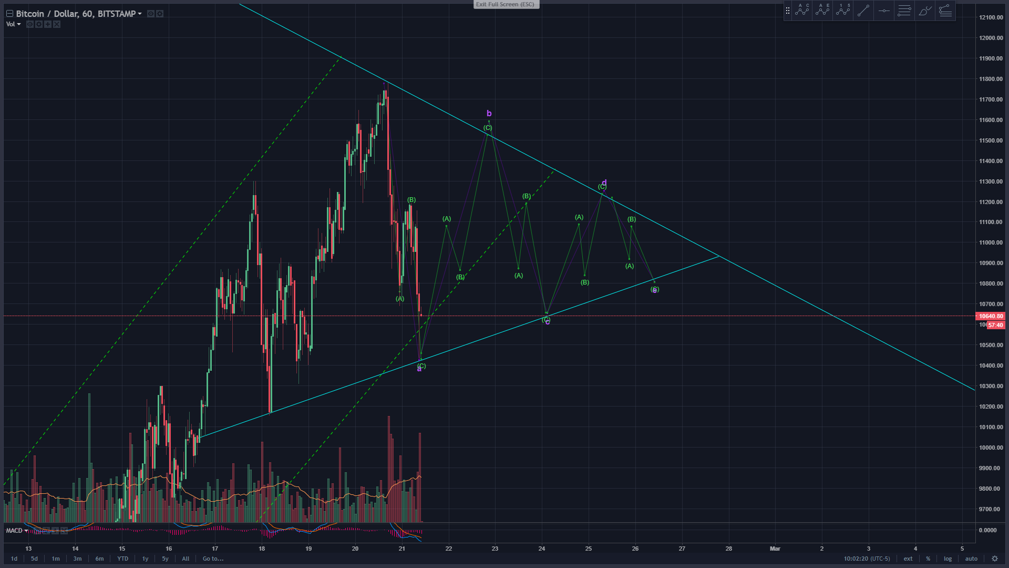
Task: Open the Vol indicator dropdown
Action: (19, 24)
